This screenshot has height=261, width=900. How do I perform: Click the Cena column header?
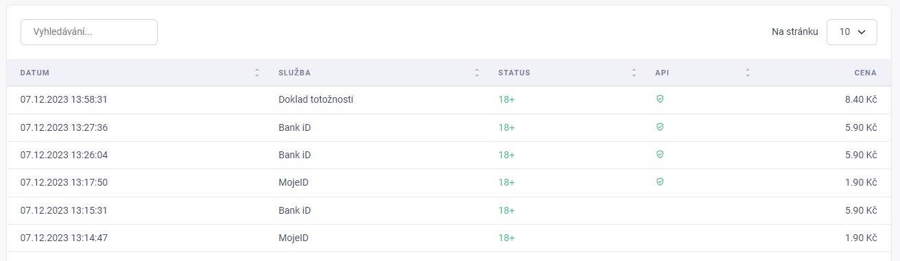[866, 73]
